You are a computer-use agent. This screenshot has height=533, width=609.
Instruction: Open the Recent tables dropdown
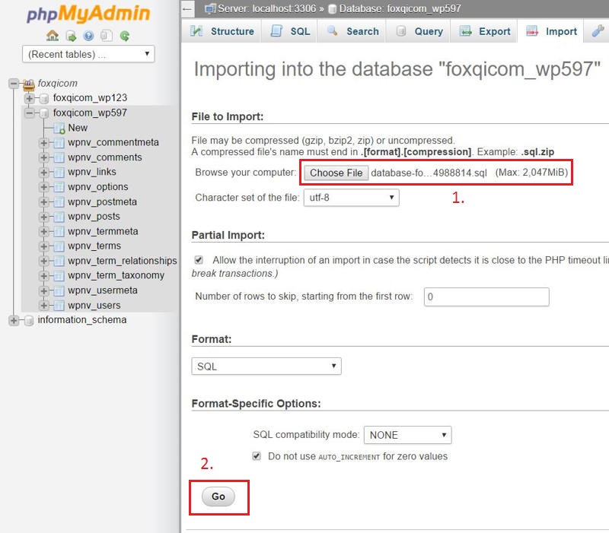tap(88, 54)
